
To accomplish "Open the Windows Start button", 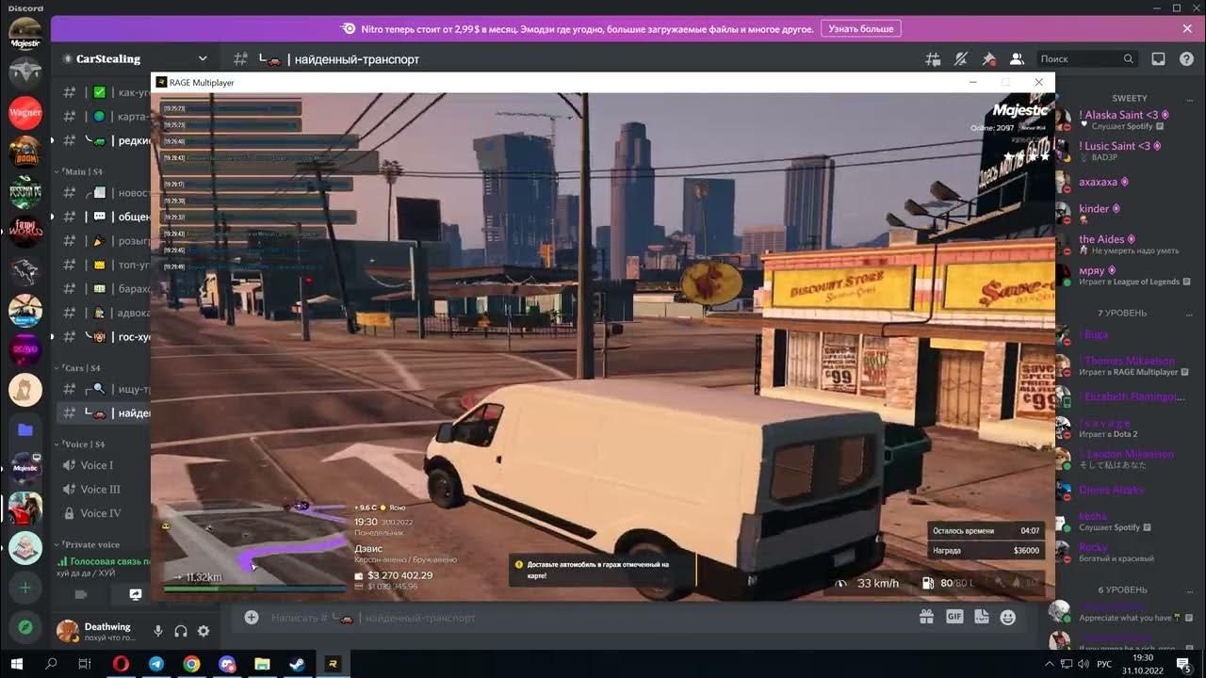I will click(16, 664).
